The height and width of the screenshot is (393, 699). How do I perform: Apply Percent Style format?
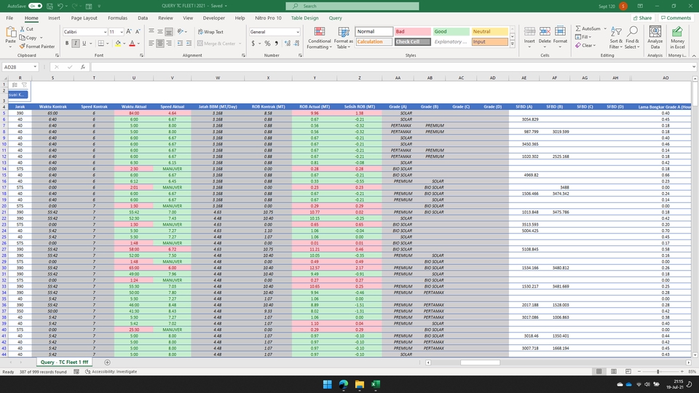pyautogui.click(x=267, y=43)
